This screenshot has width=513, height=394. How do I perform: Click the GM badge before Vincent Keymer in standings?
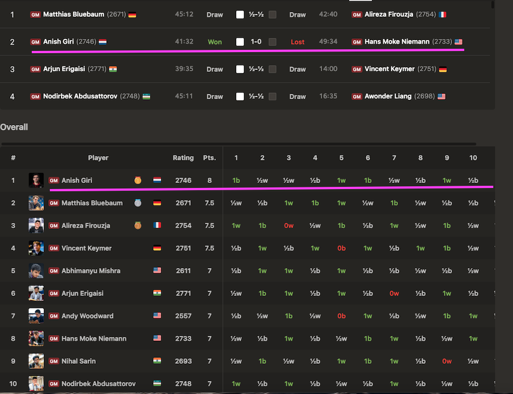54,248
